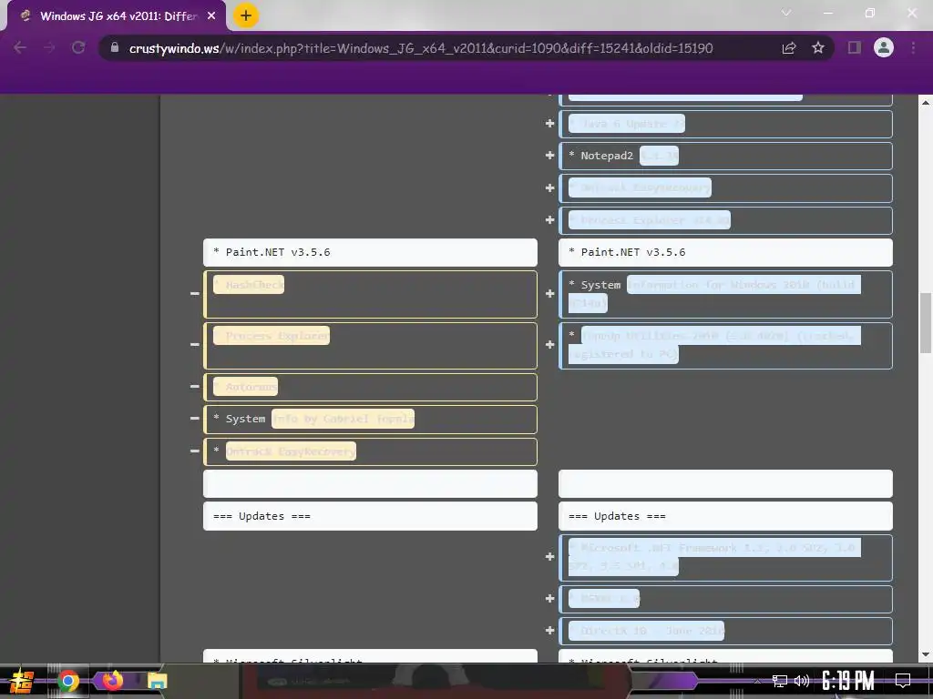Screen dimensions: 933x699
Task: Open the 6:19 PM clock flyout
Action: (x=848, y=681)
